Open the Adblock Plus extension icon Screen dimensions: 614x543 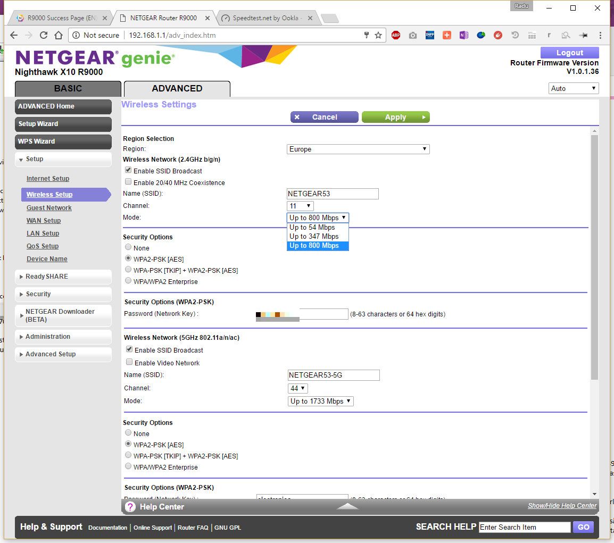(396, 35)
